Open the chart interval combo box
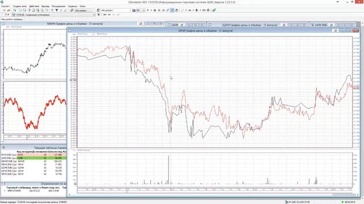This screenshot has height=204, width=364. coord(140,10)
